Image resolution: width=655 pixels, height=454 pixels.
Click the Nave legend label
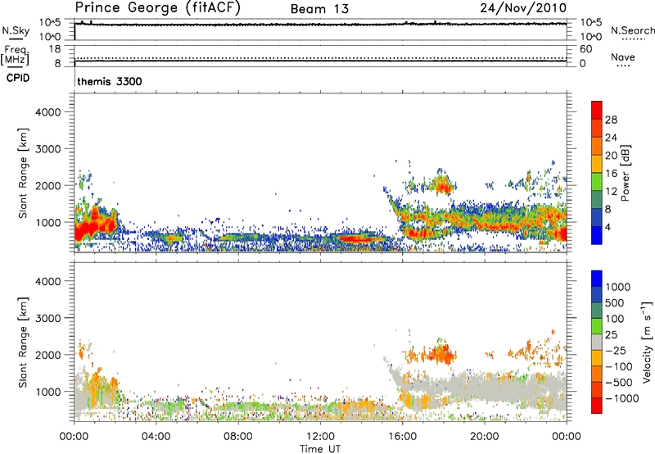[x=623, y=57]
